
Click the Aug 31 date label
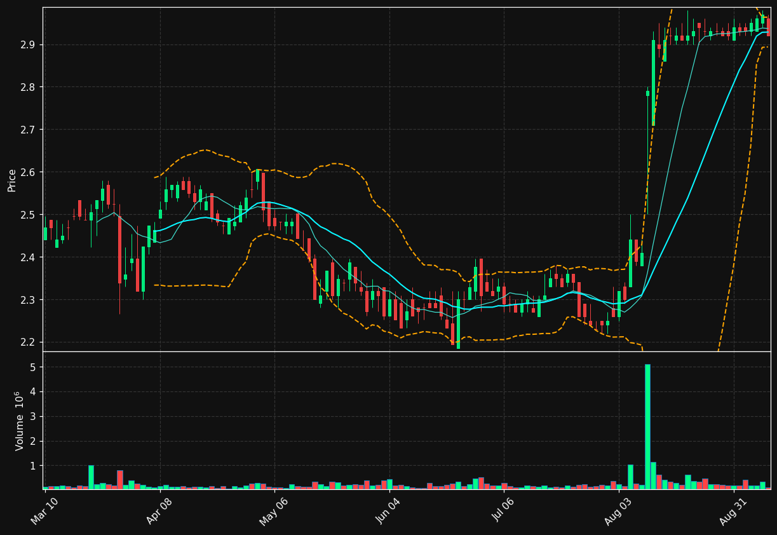point(733,511)
